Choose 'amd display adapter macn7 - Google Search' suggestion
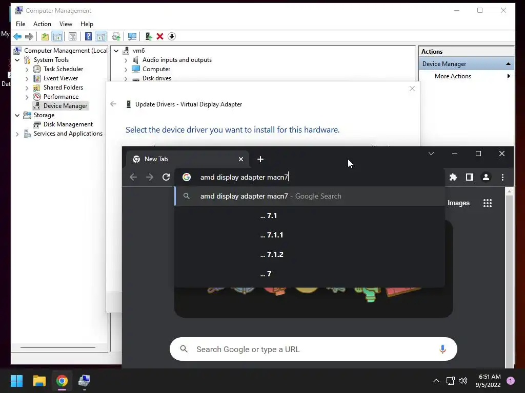Viewport: 525px width, 393px height. [x=310, y=196]
